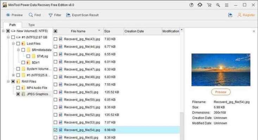Viewport: 258px width, 140px height.
Task: Expand the #1 (NTFS)25.8 node
Action: (13, 75)
